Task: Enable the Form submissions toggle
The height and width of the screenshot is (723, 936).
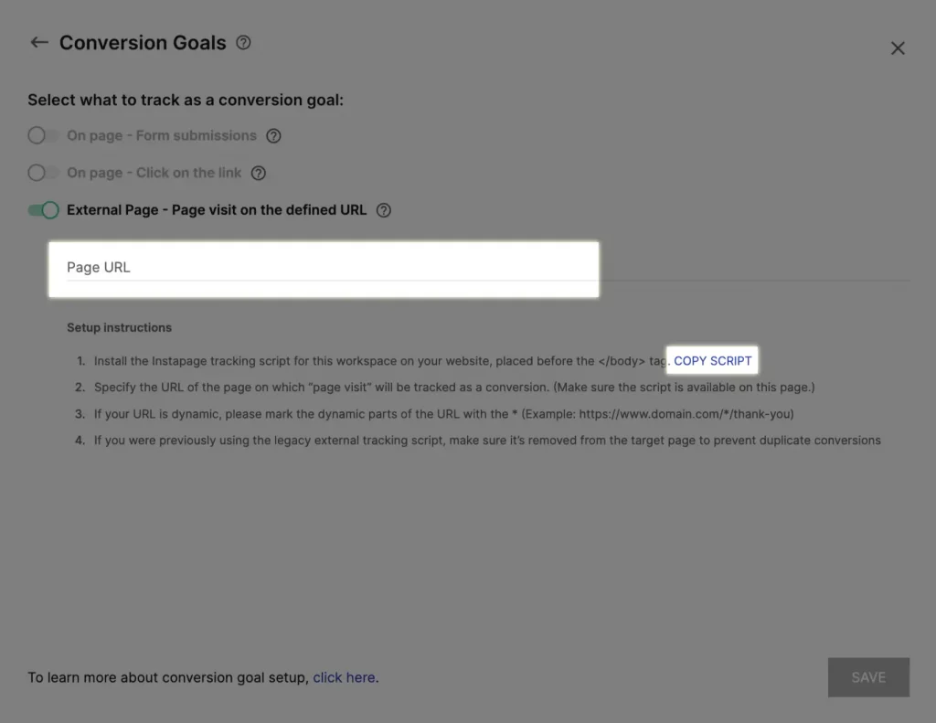Action: point(44,135)
